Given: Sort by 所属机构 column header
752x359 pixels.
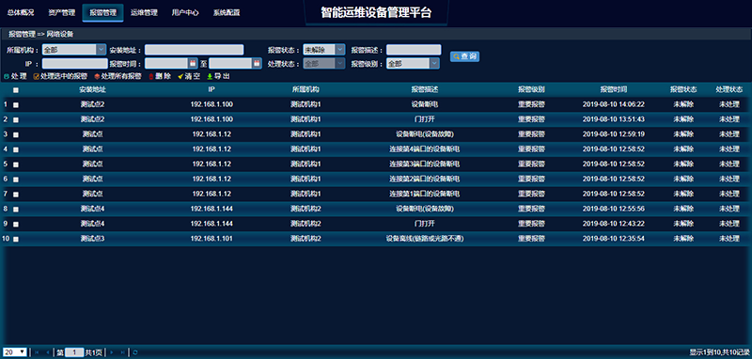Looking at the screenshot, I should pyautogui.click(x=305, y=89).
